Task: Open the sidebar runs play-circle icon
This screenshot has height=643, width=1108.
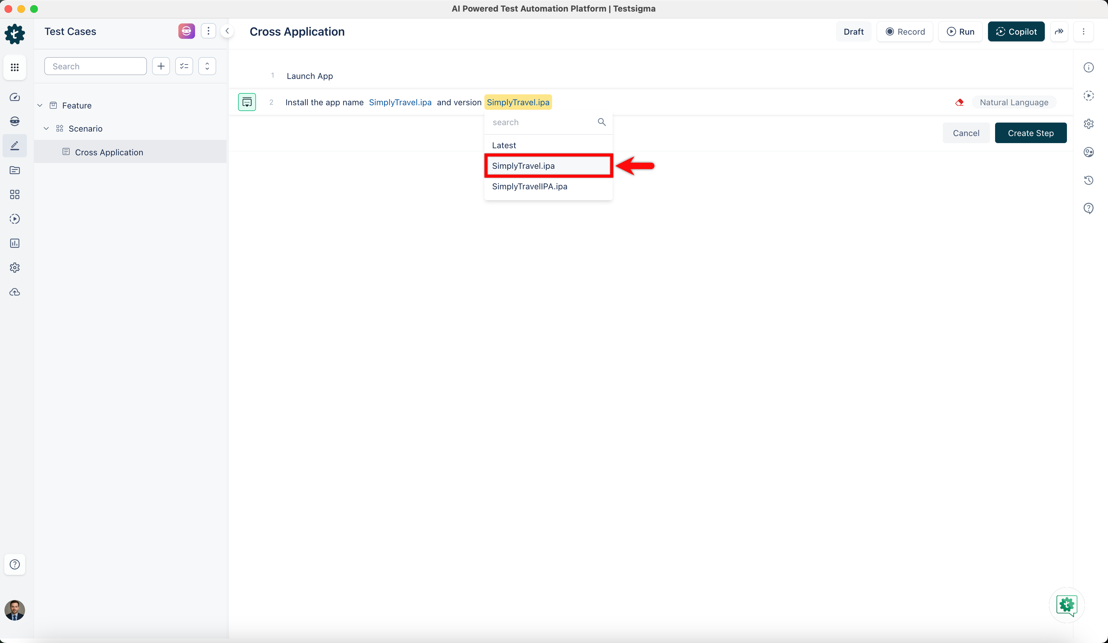Action: click(14, 219)
